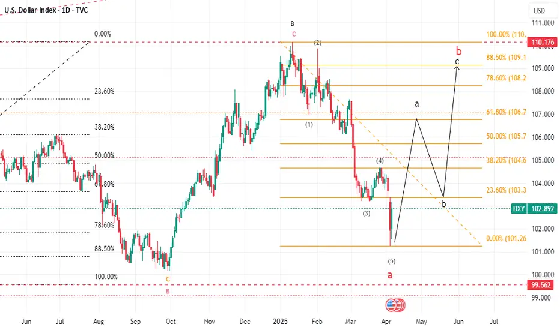Click the 99.000 price axis value
The image size is (560, 330).
[x=541, y=298]
